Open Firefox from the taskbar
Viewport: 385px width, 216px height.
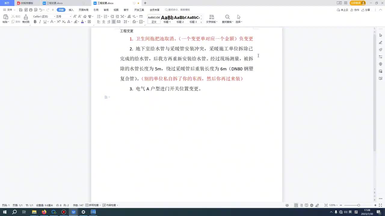[44, 212]
